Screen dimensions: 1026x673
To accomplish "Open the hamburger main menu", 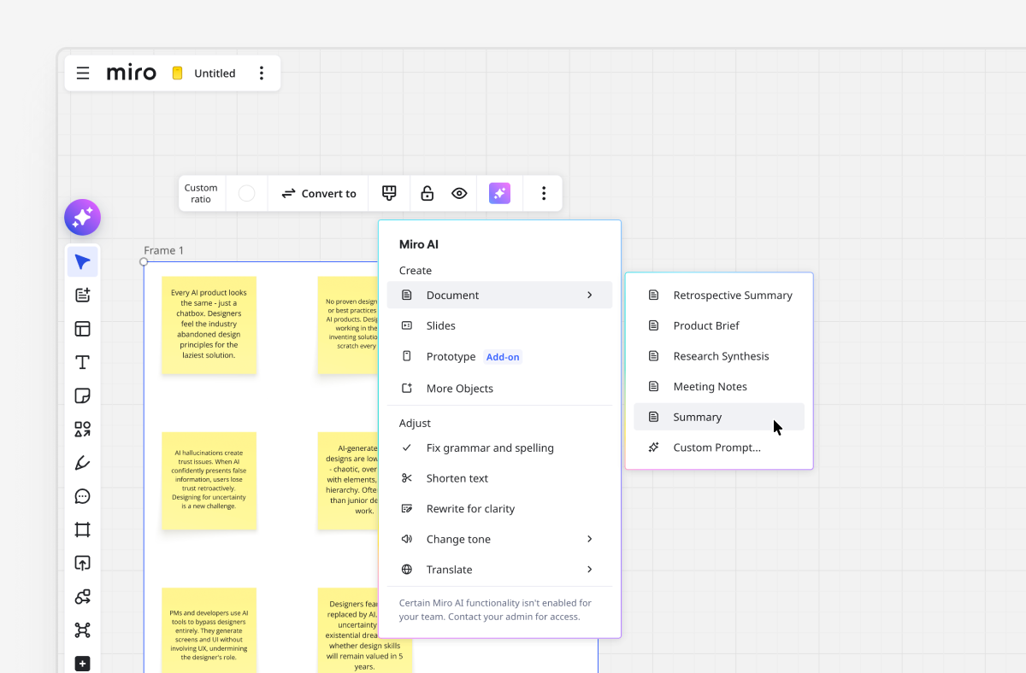I will [x=83, y=73].
